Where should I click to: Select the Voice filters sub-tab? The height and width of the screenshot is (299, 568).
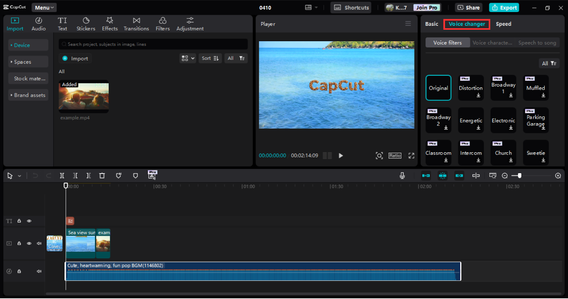coord(448,43)
